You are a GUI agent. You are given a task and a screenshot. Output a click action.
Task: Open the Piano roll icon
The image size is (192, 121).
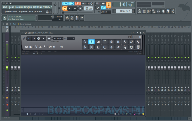coord(149,11)
